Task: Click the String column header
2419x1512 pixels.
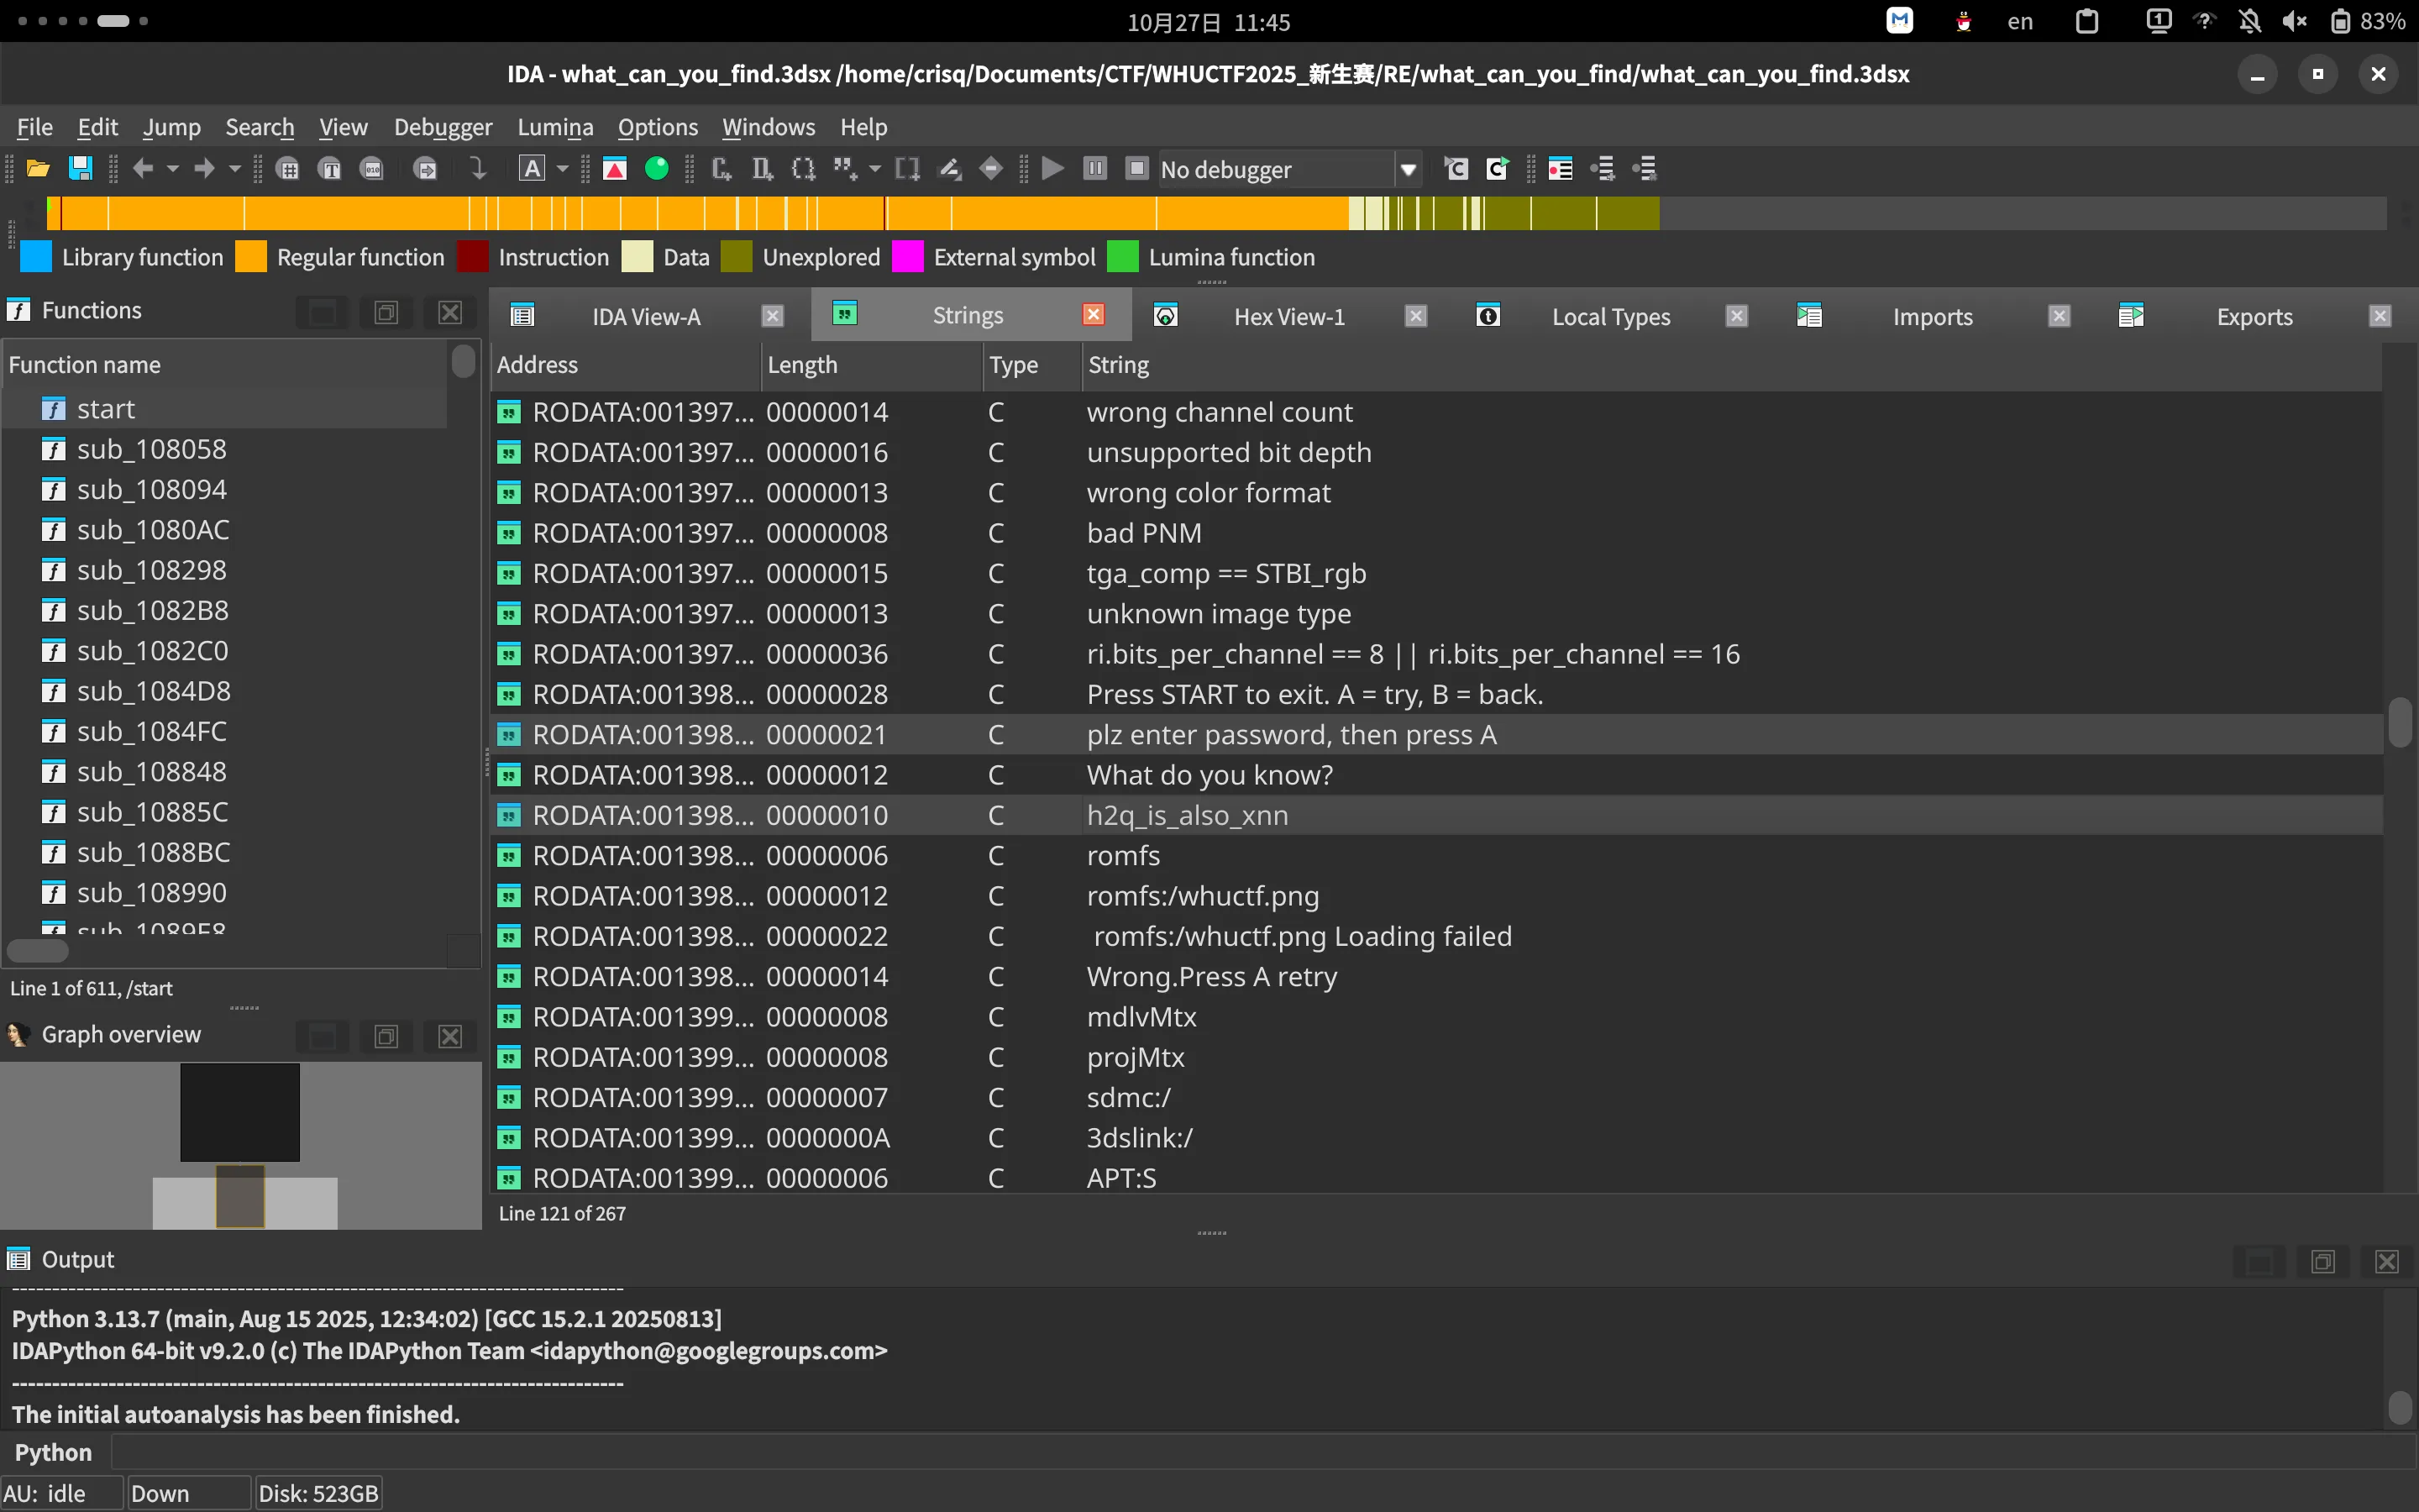Action: [x=1118, y=365]
